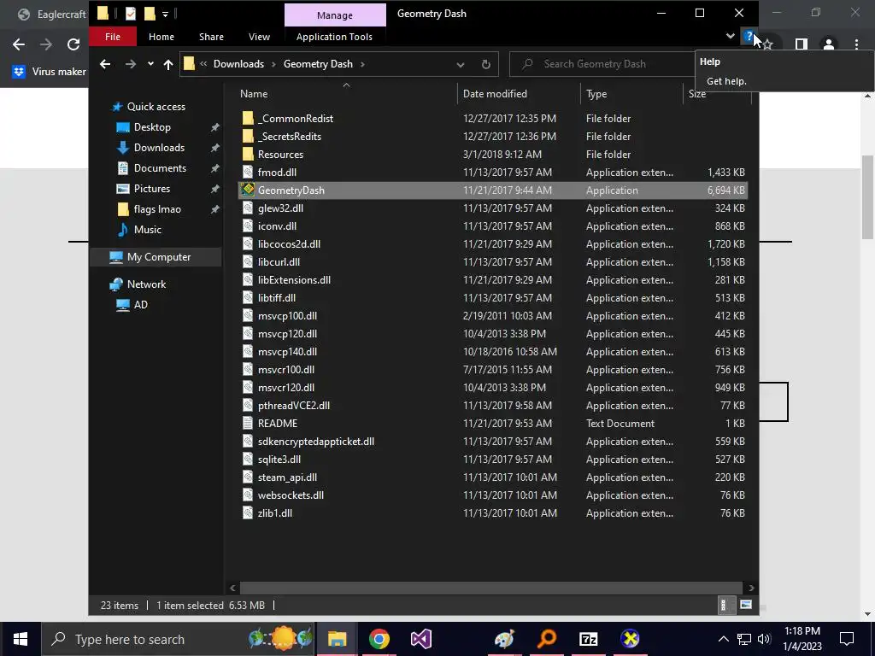
Task: Select msvcp100.dll file
Action: [287, 316]
